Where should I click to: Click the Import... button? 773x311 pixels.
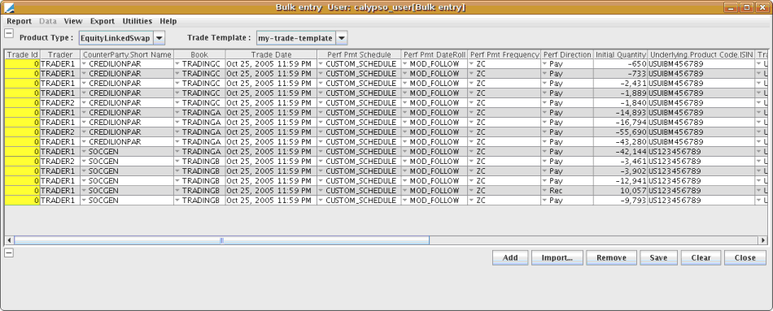click(557, 258)
